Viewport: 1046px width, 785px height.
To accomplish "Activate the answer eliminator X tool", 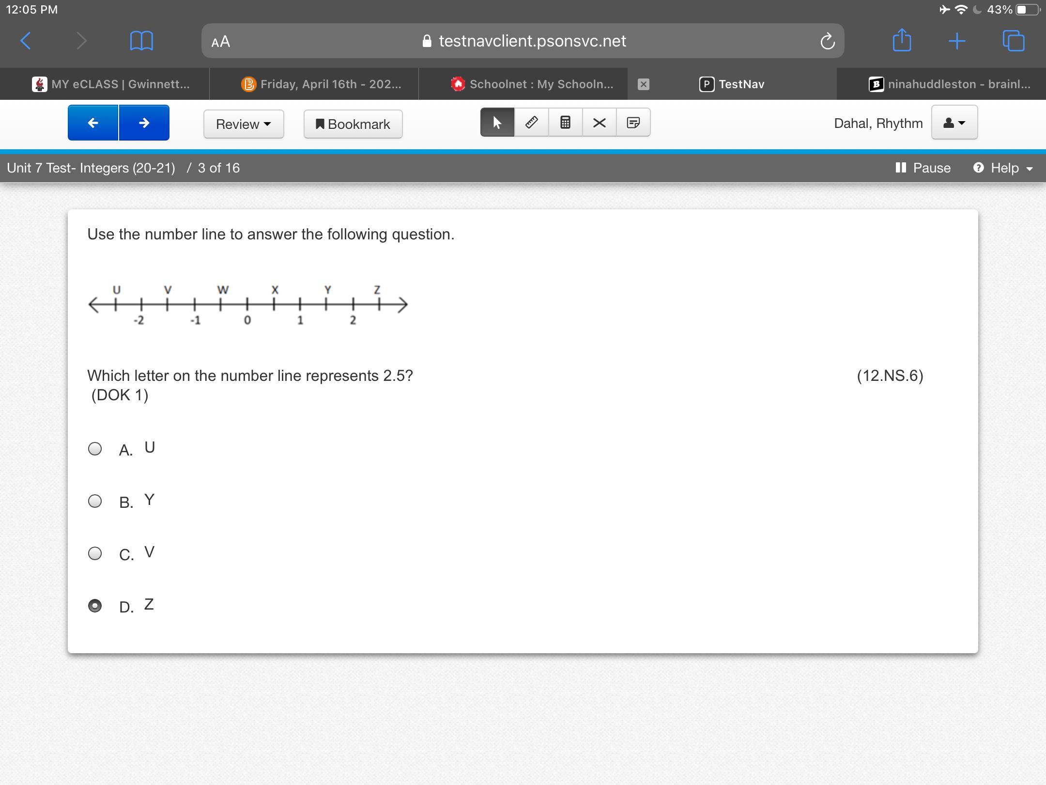I will [599, 123].
